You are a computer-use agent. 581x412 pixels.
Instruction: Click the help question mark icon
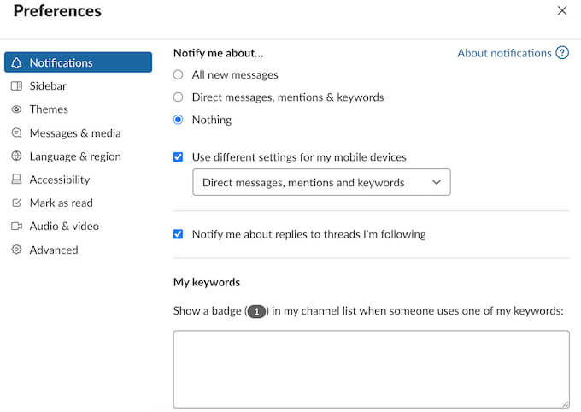[x=562, y=53]
